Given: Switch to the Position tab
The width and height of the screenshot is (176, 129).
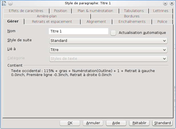Looking at the screenshot, I should tap(61, 11).
